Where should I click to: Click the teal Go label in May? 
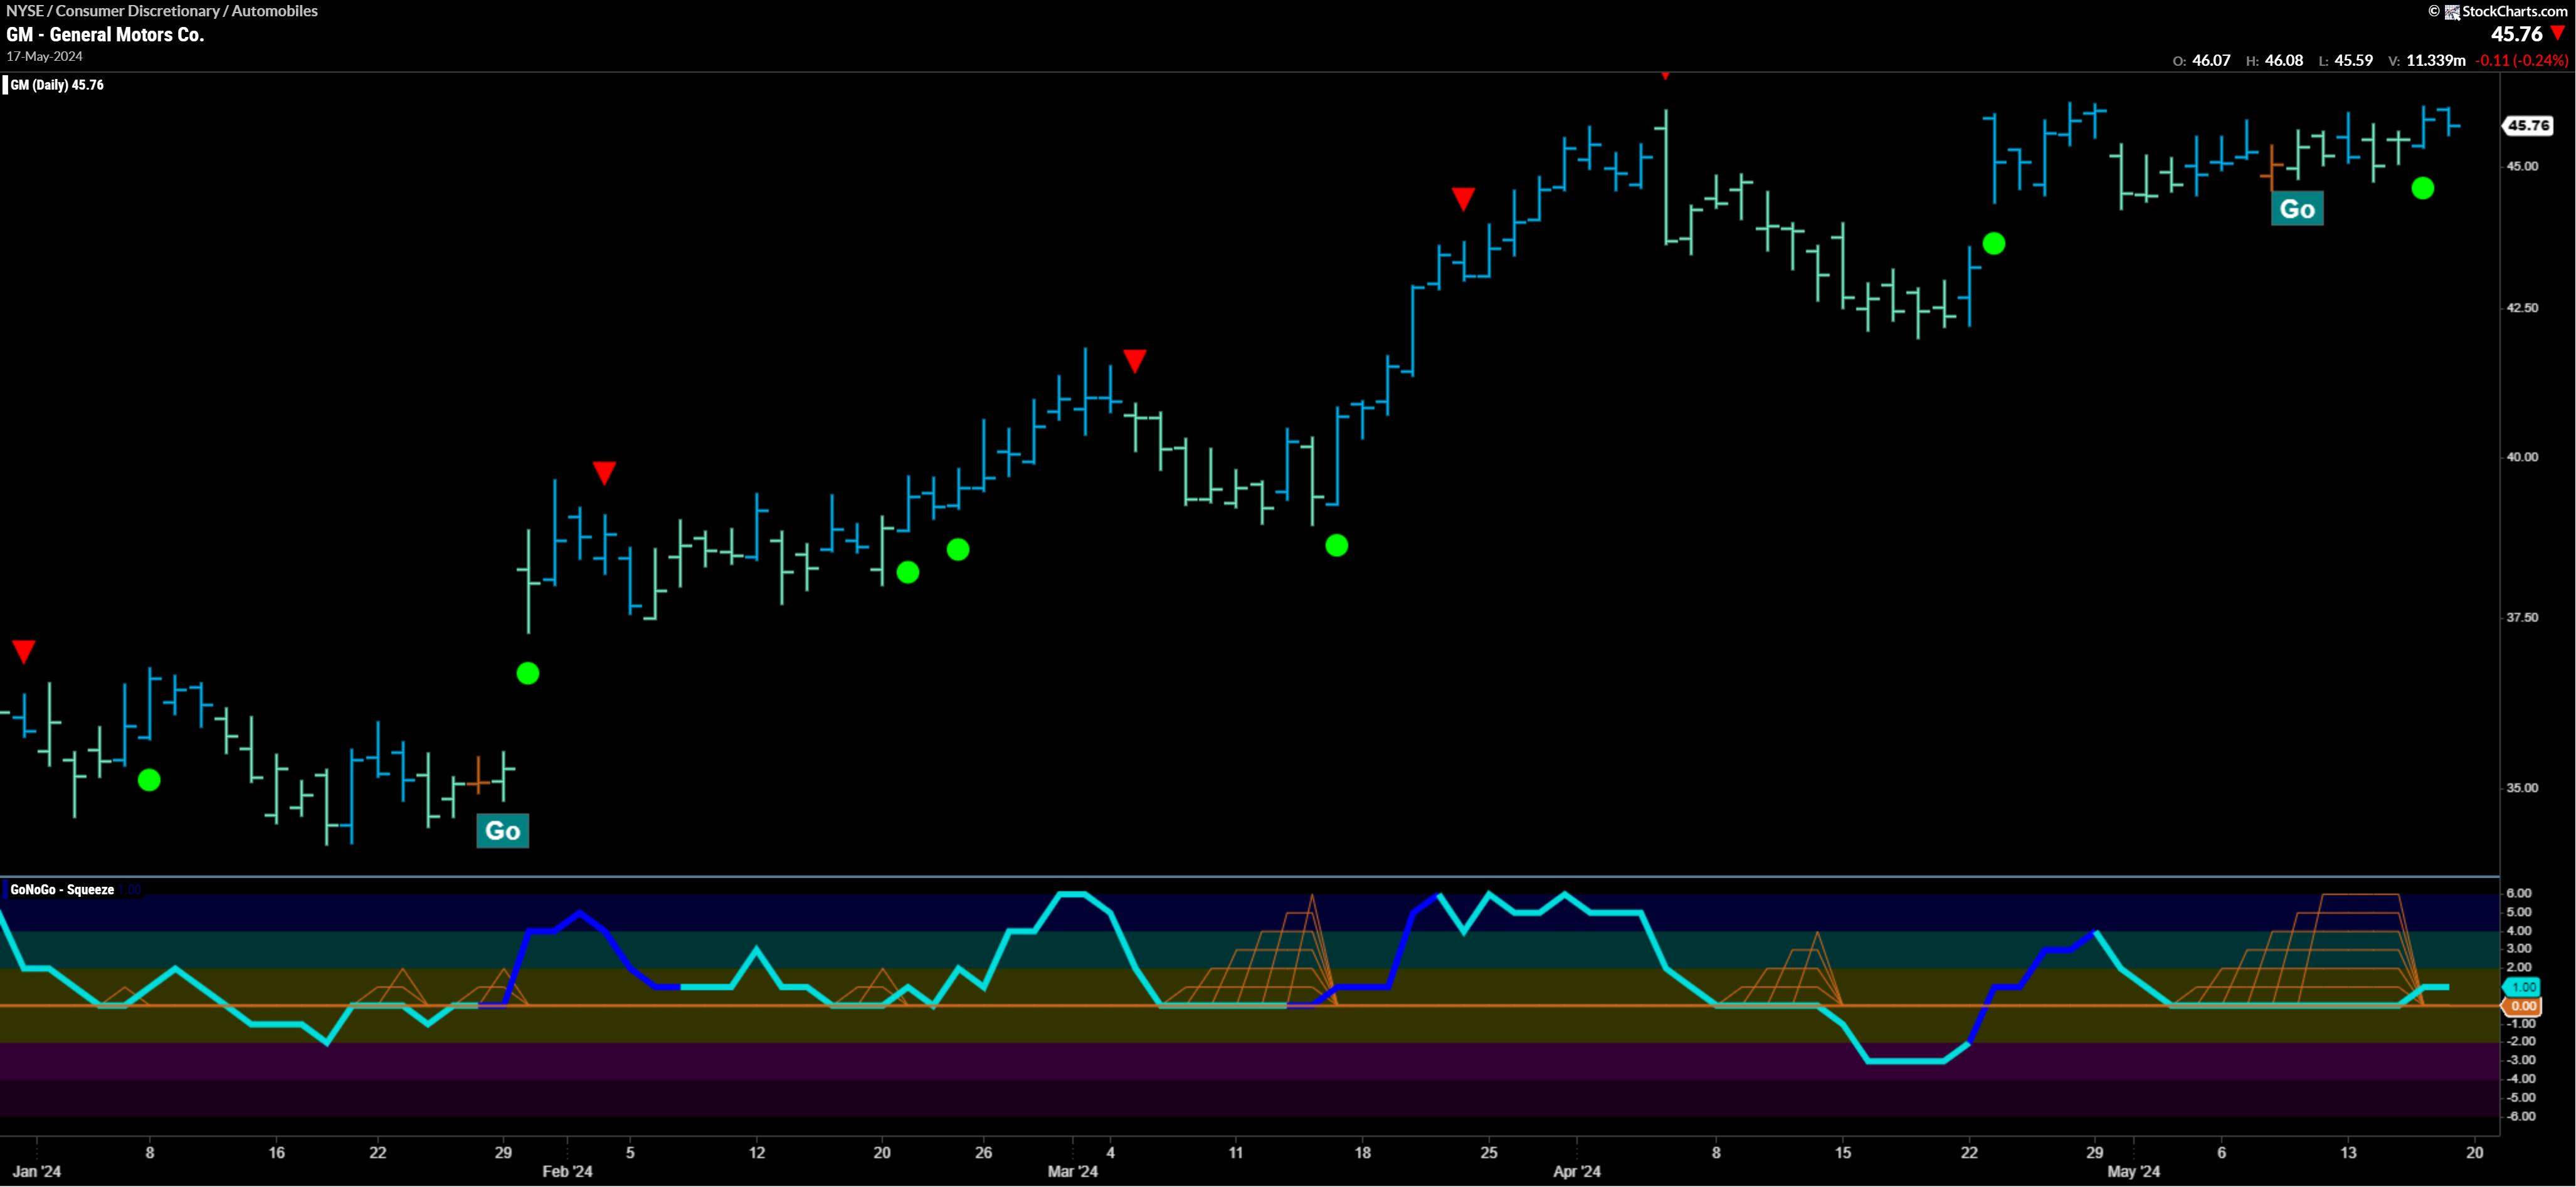(x=2297, y=209)
